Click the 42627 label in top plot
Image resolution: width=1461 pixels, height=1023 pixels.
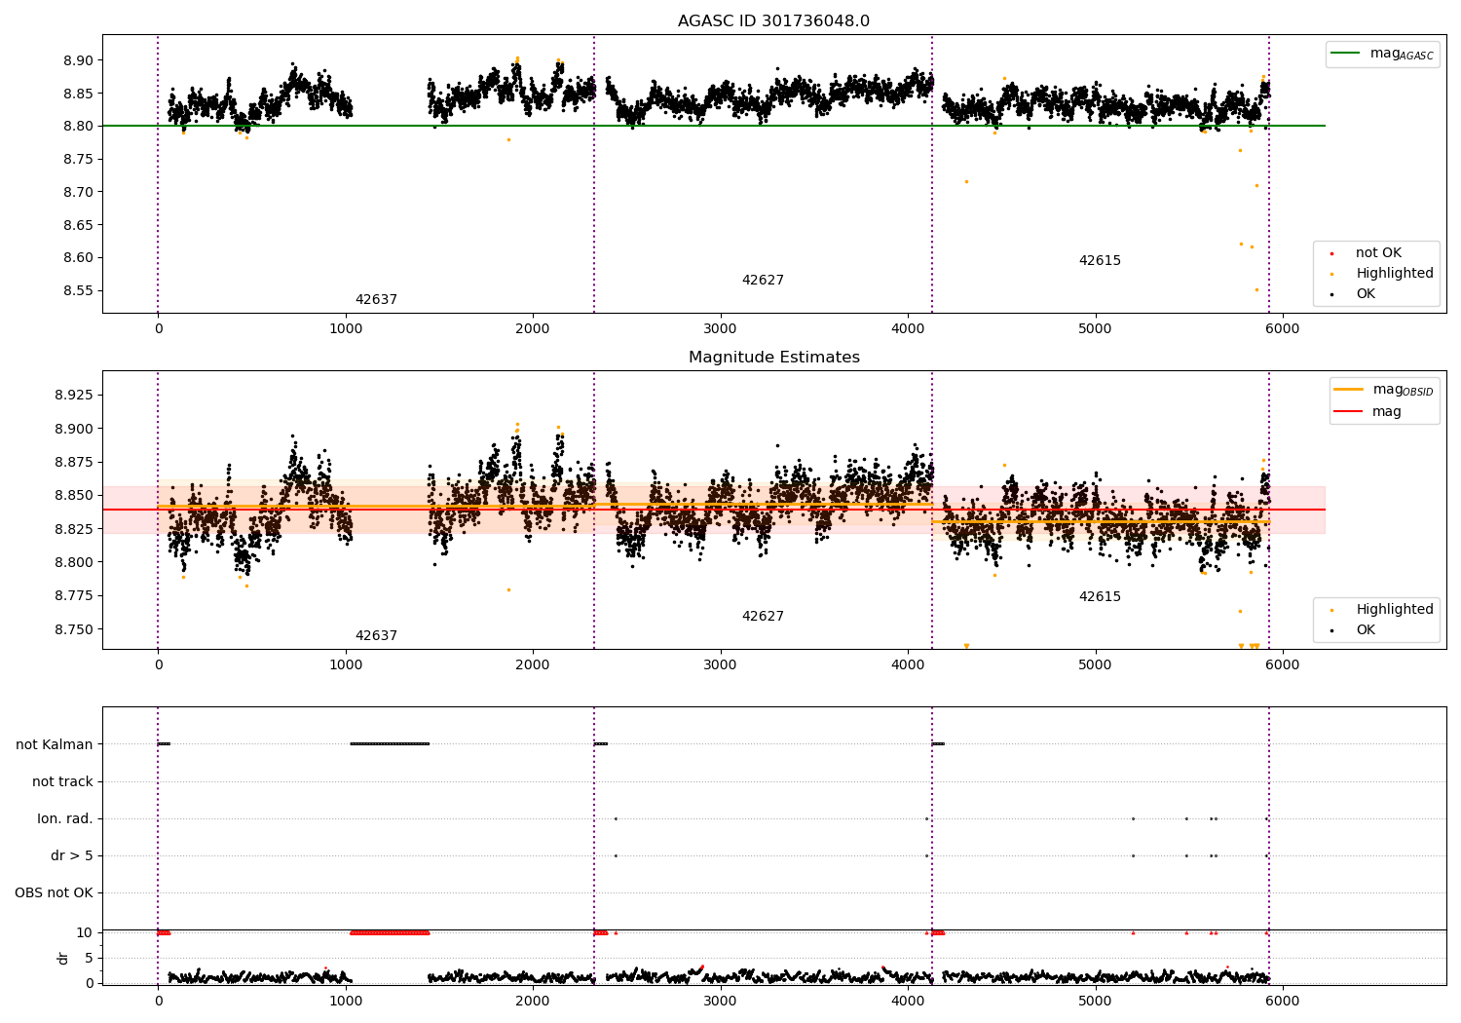click(x=763, y=281)
